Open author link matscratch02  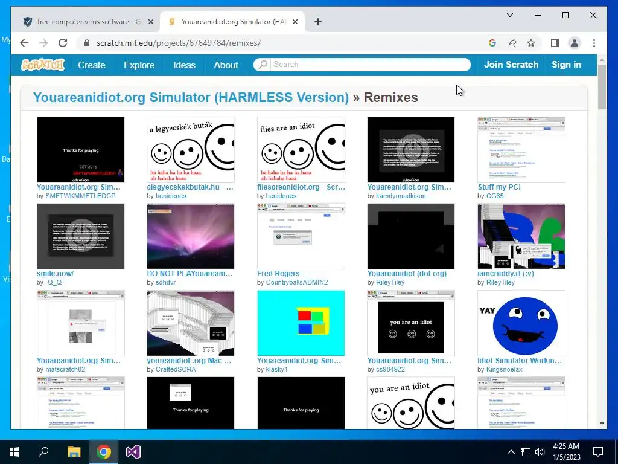(x=65, y=369)
